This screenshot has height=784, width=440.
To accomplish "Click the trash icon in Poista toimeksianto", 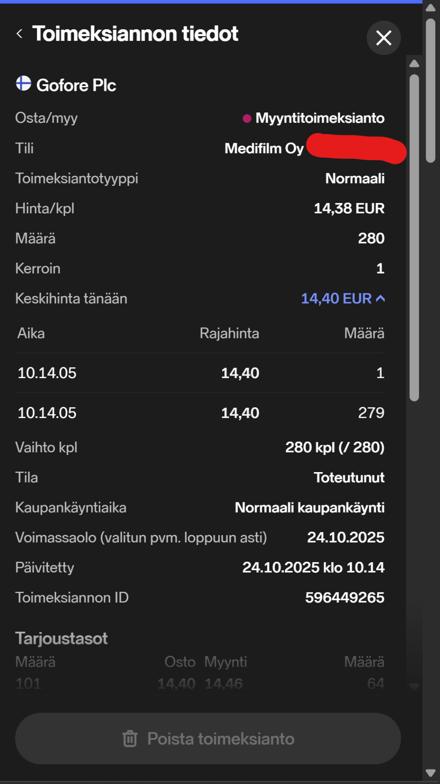I will (x=130, y=739).
